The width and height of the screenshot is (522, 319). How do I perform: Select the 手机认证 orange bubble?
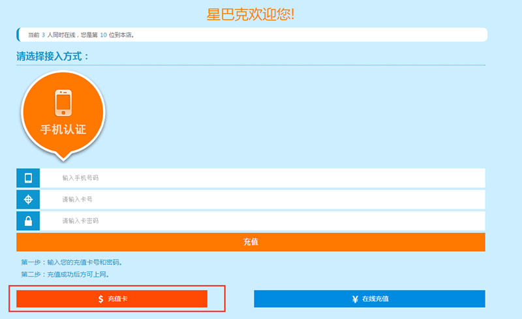(x=63, y=115)
